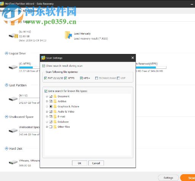Select the Unallocated Space drive icon
This screenshot has height=181, width=195.
[x=13, y=130]
